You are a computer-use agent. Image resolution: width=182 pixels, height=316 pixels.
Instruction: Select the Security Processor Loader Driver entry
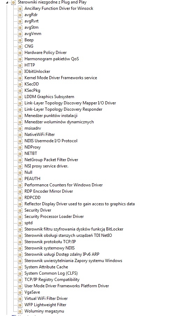coord(54,217)
